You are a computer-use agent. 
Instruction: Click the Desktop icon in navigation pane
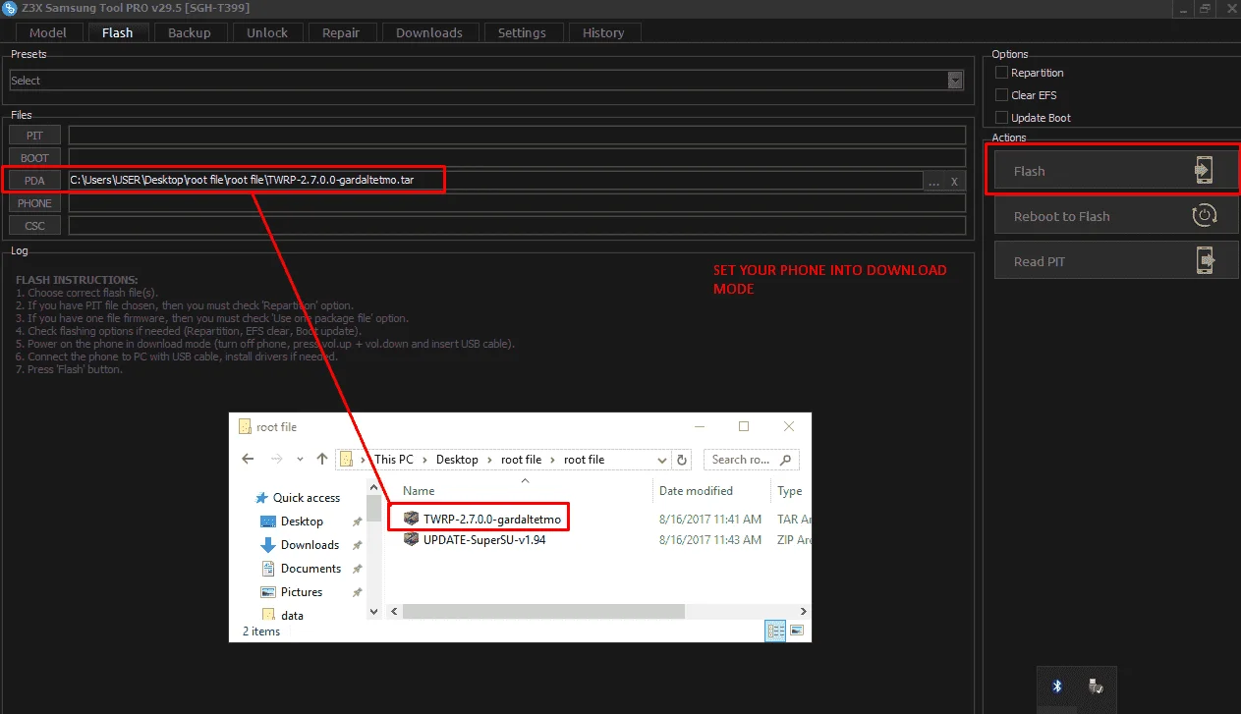pyautogui.click(x=268, y=522)
